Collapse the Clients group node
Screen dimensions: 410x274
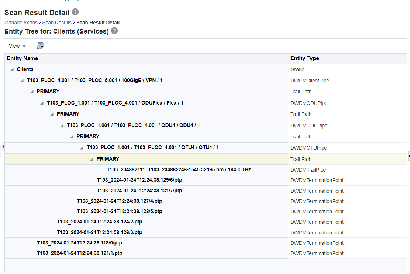[x=11, y=69]
